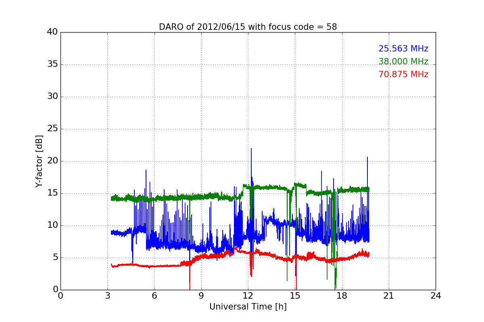Click the y-axis tick label 30

(x=52, y=97)
